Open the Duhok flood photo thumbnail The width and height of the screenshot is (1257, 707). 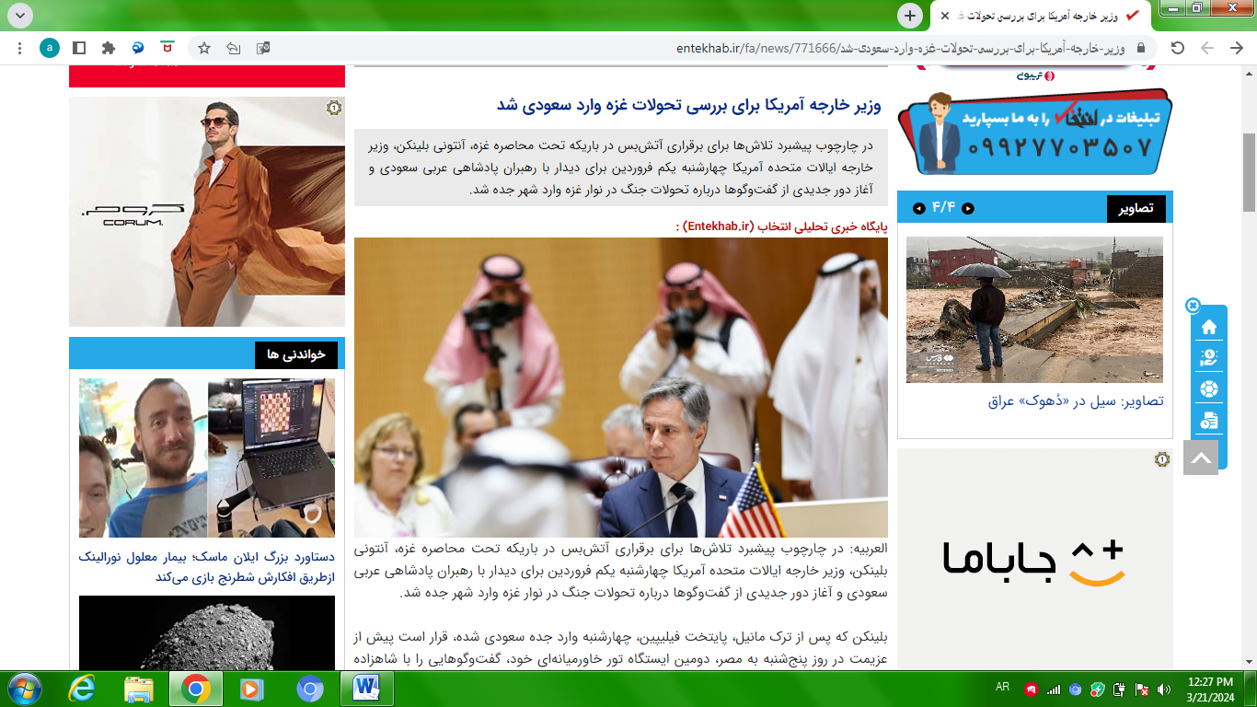tap(1034, 309)
